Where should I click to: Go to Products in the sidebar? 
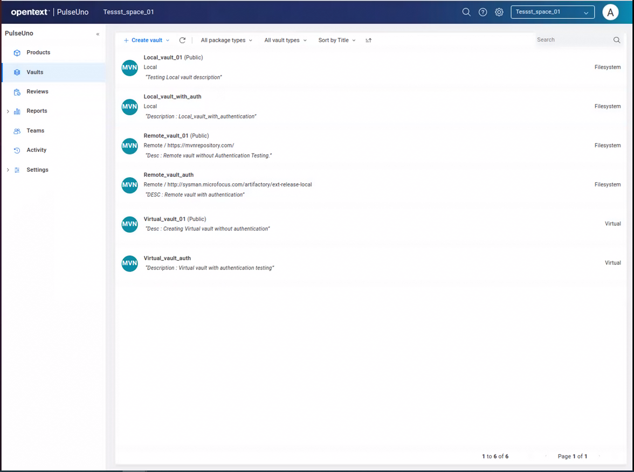pos(38,53)
